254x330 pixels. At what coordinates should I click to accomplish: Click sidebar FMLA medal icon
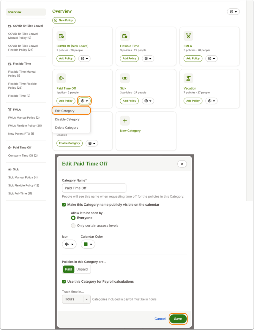[x=10, y=110]
